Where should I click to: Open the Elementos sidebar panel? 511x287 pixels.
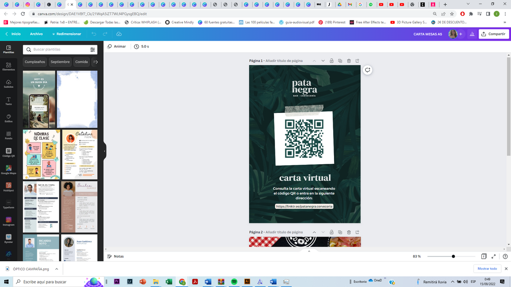pos(8,67)
